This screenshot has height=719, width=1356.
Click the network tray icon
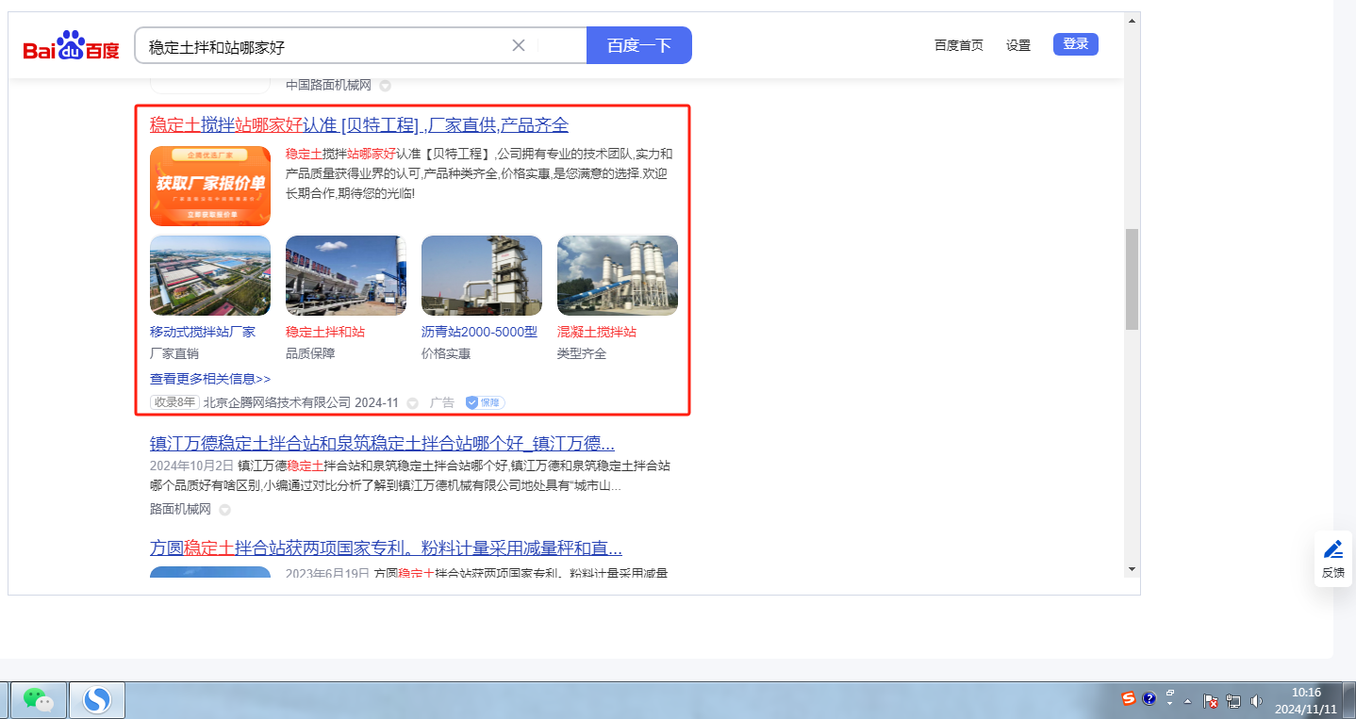click(x=1232, y=701)
